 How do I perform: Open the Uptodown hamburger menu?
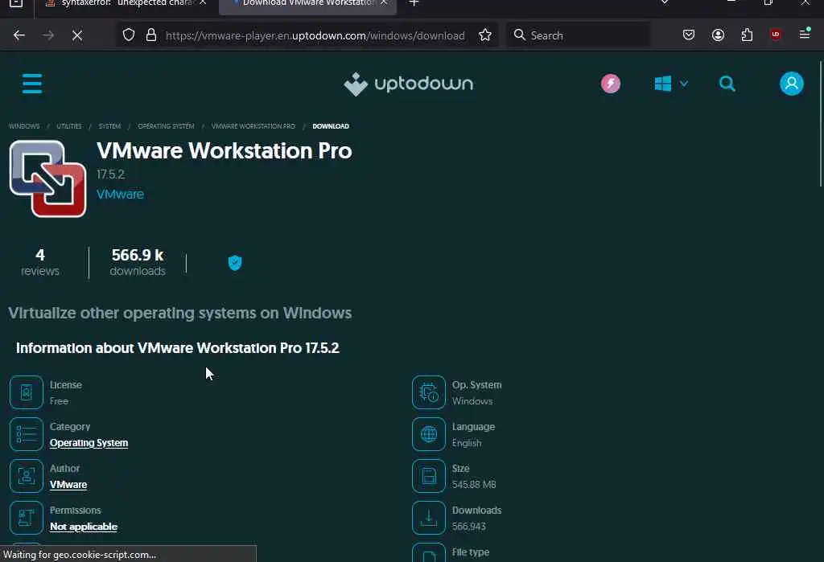tap(32, 84)
